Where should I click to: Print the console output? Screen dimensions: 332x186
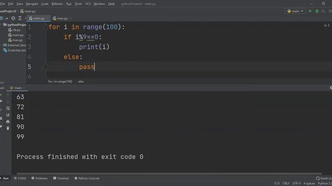pyautogui.click(x=8, y=122)
